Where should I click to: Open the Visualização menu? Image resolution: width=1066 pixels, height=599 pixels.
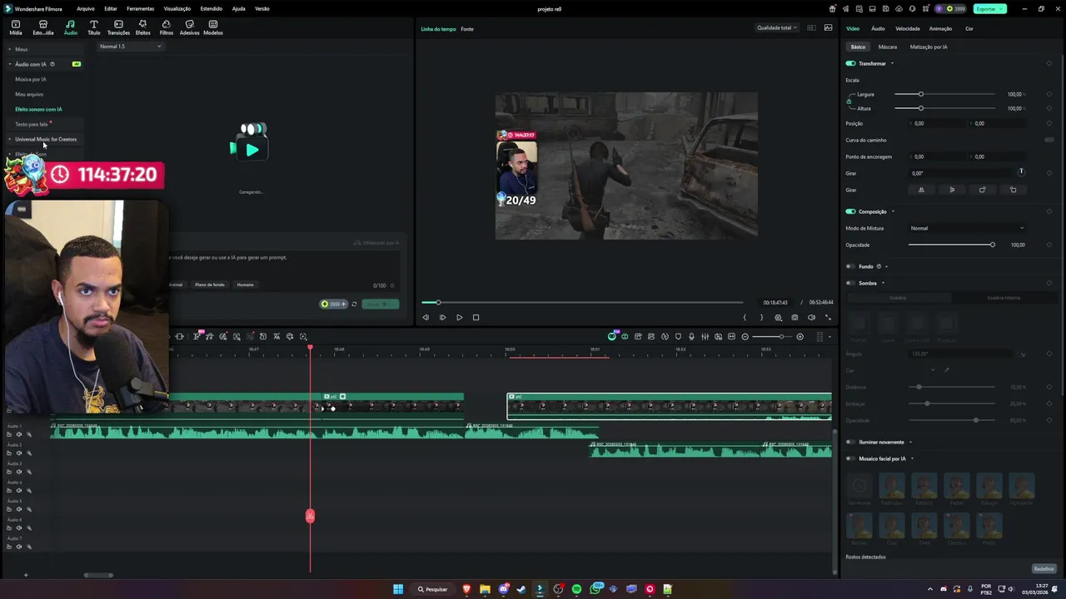click(x=177, y=8)
